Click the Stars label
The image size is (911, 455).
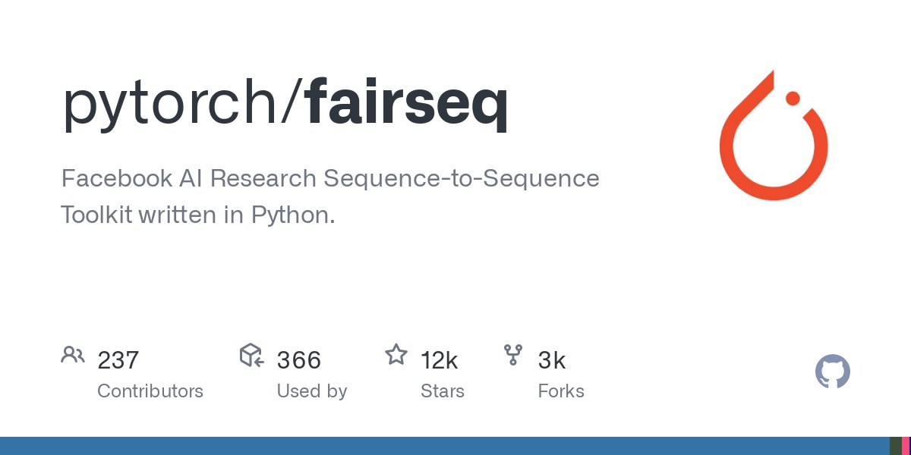[x=443, y=391]
